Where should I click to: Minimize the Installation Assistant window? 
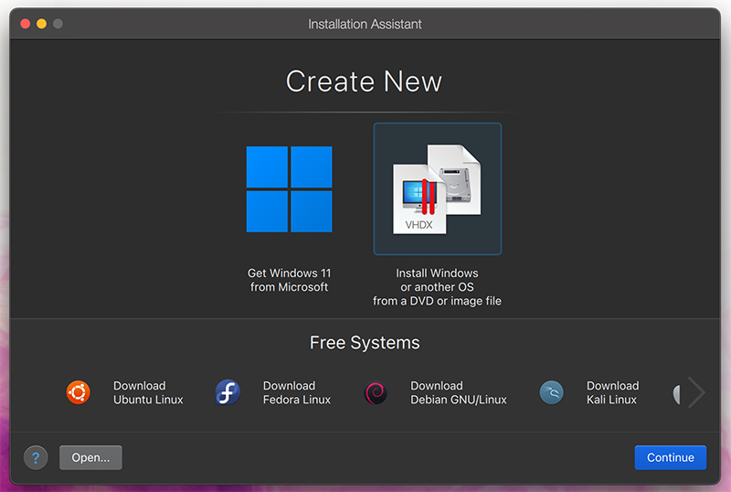[x=42, y=24]
